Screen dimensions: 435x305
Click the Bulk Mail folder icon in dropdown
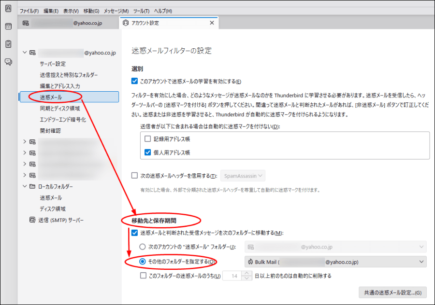(250, 262)
